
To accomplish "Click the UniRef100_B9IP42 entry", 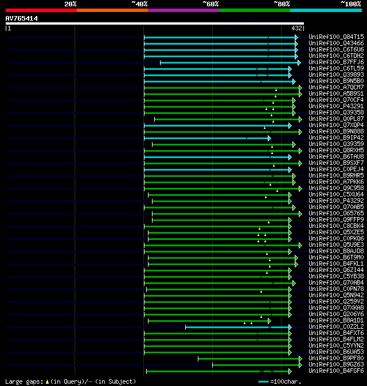I will (x=336, y=138).
